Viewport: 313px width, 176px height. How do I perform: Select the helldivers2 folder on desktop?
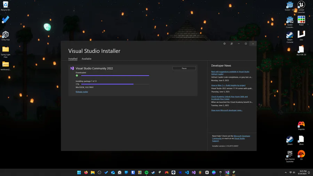point(6,66)
